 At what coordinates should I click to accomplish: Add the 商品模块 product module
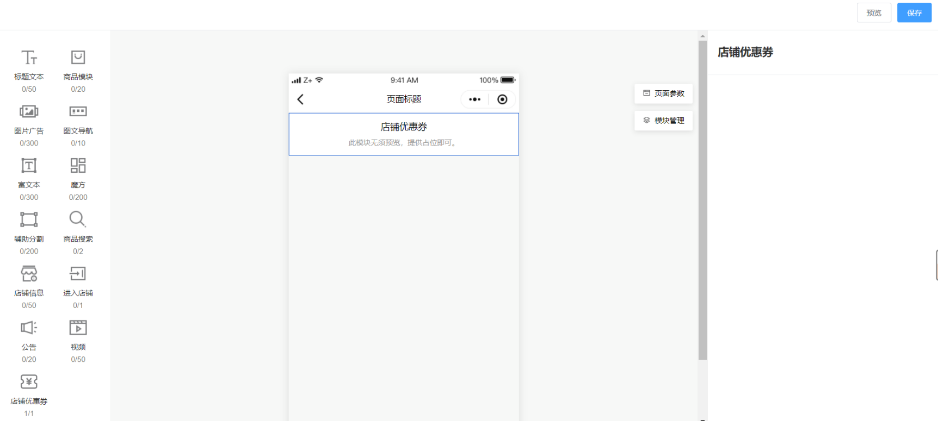coord(78,71)
